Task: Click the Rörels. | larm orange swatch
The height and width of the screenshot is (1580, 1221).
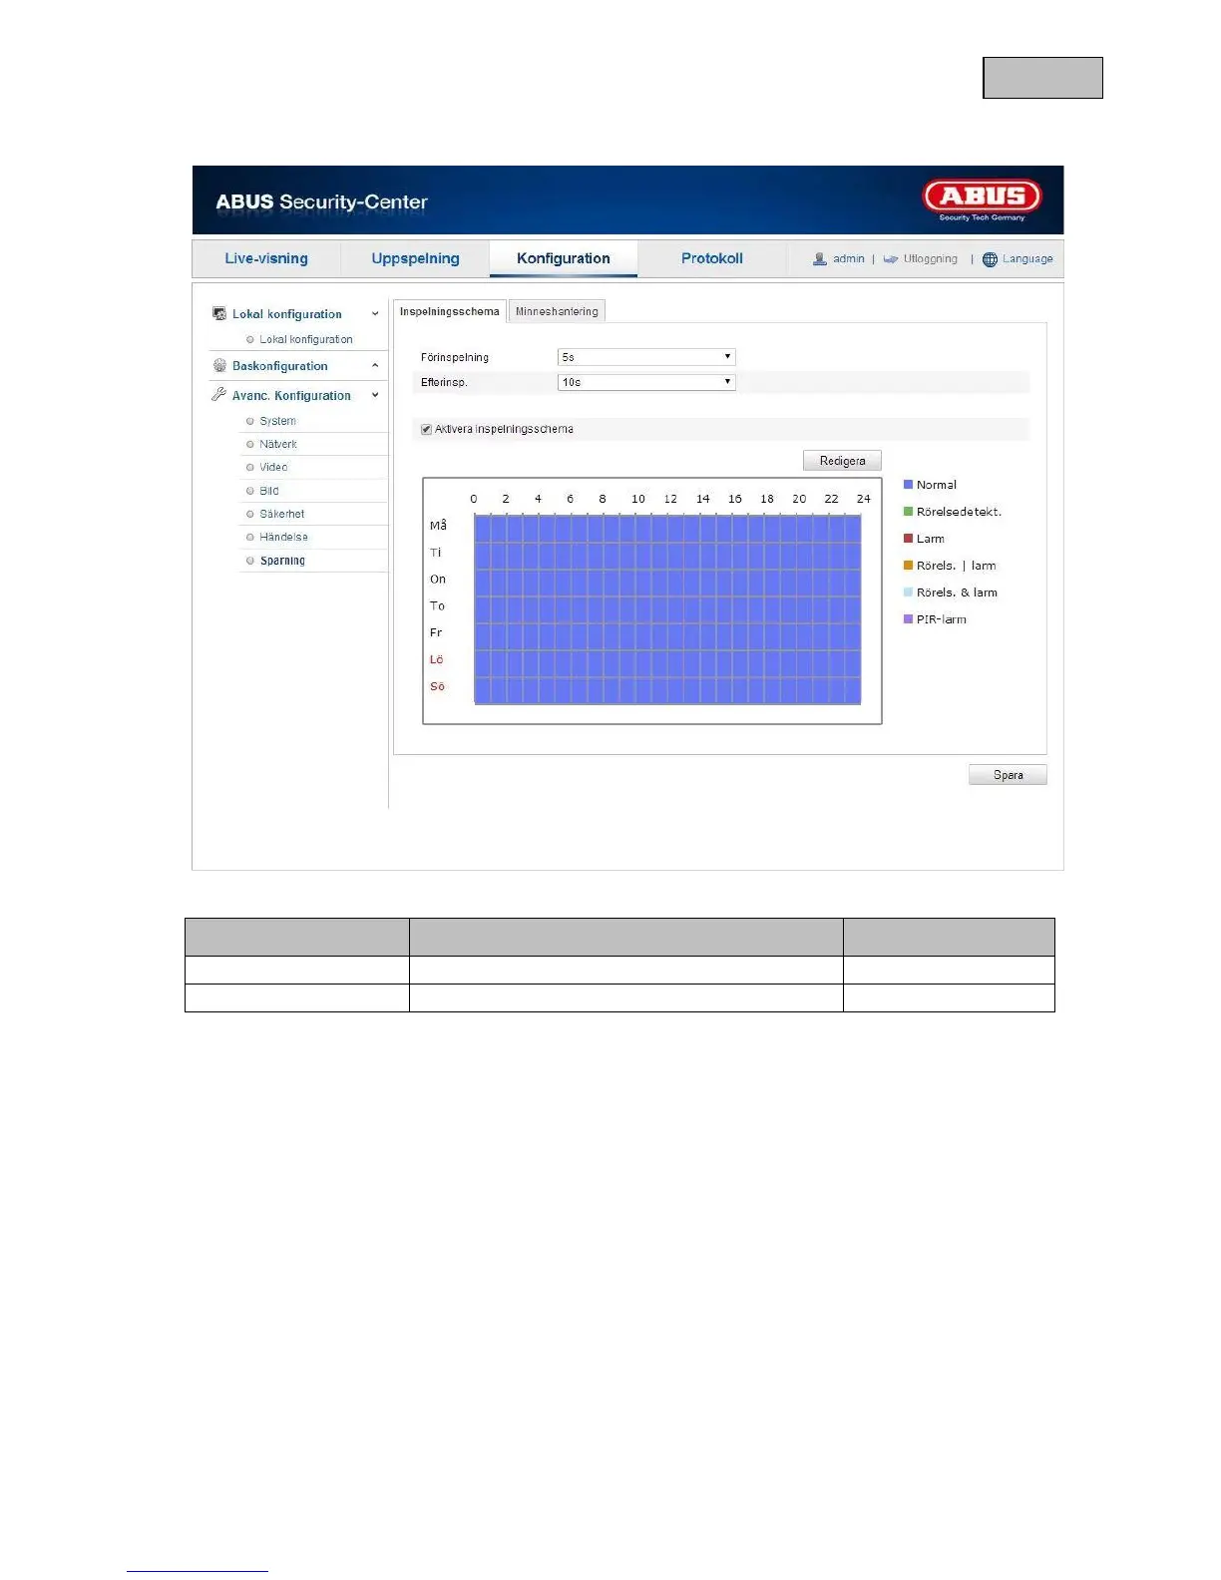Action: coord(908,566)
